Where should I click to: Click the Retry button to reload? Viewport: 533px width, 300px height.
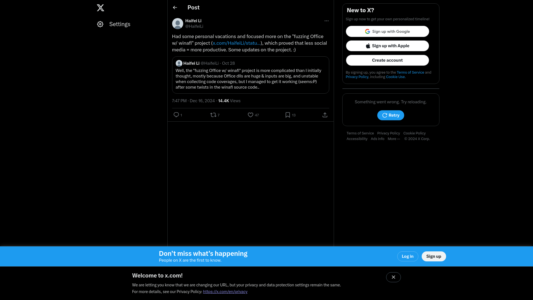point(391,115)
